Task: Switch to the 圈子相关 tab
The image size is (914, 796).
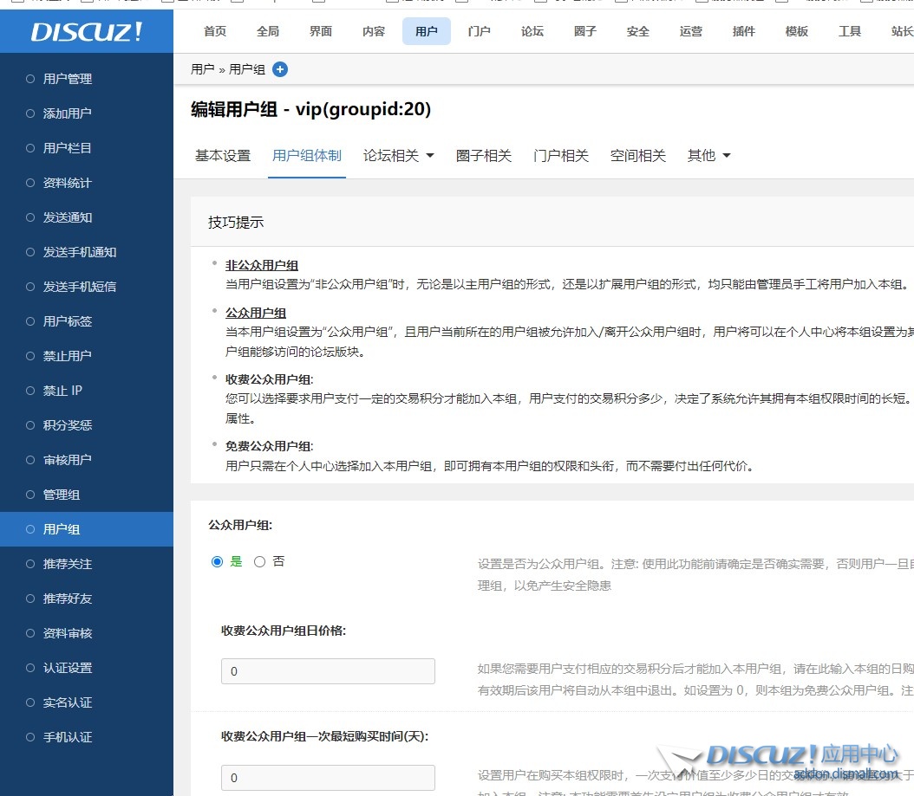Action: (484, 156)
